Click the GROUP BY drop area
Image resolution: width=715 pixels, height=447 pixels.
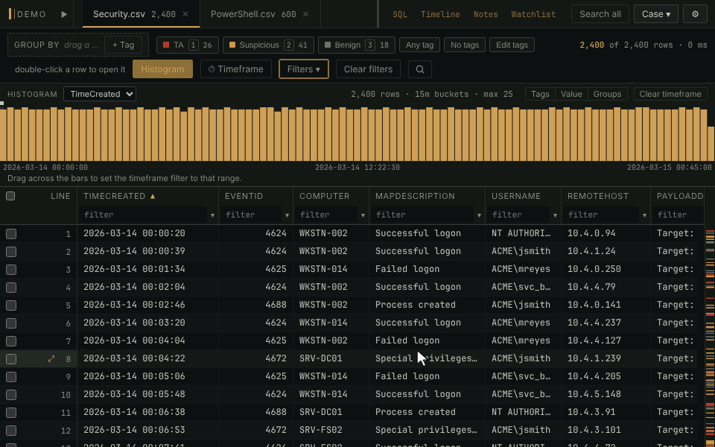point(78,45)
